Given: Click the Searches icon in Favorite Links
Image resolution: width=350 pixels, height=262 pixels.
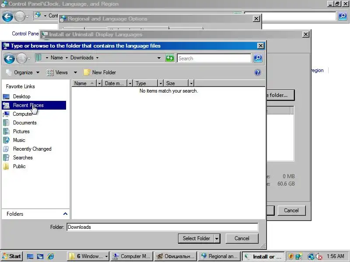Looking at the screenshot, I should click(6, 158).
